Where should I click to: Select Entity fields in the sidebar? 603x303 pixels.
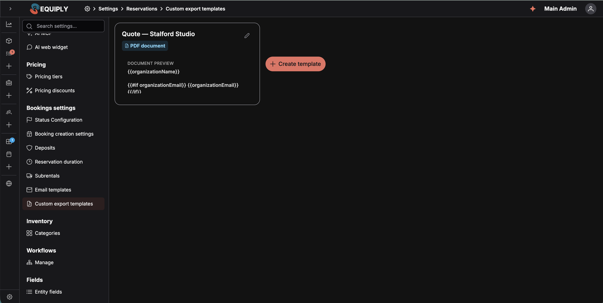[x=63, y=292]
